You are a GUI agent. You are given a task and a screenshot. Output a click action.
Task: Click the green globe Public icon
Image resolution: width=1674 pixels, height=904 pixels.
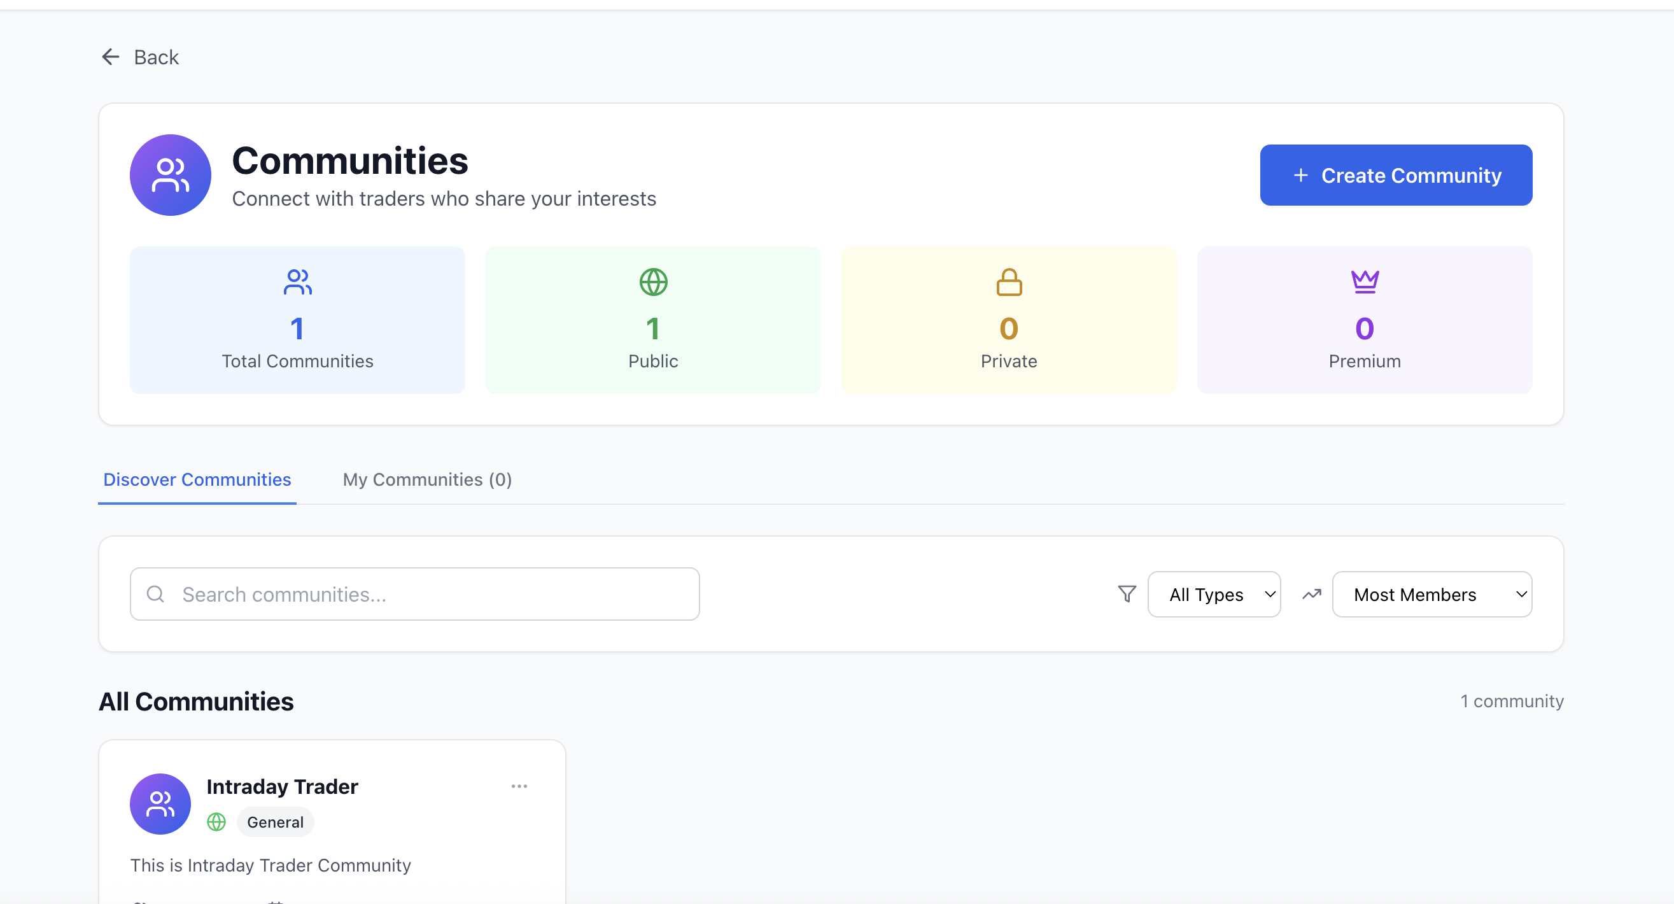click(653, 282)
